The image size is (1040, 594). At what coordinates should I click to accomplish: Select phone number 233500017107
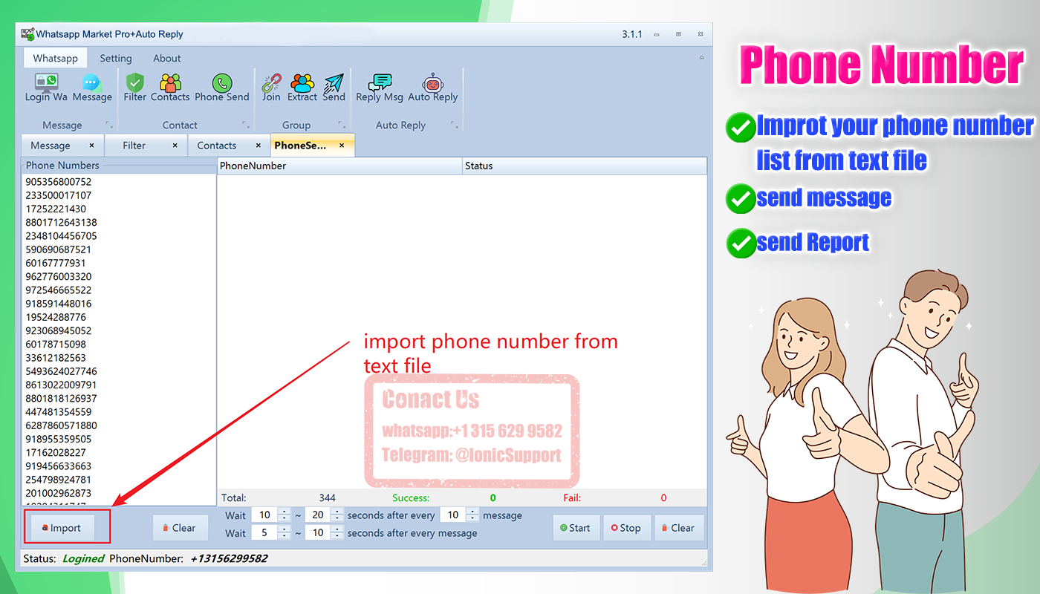click(59, 195)
